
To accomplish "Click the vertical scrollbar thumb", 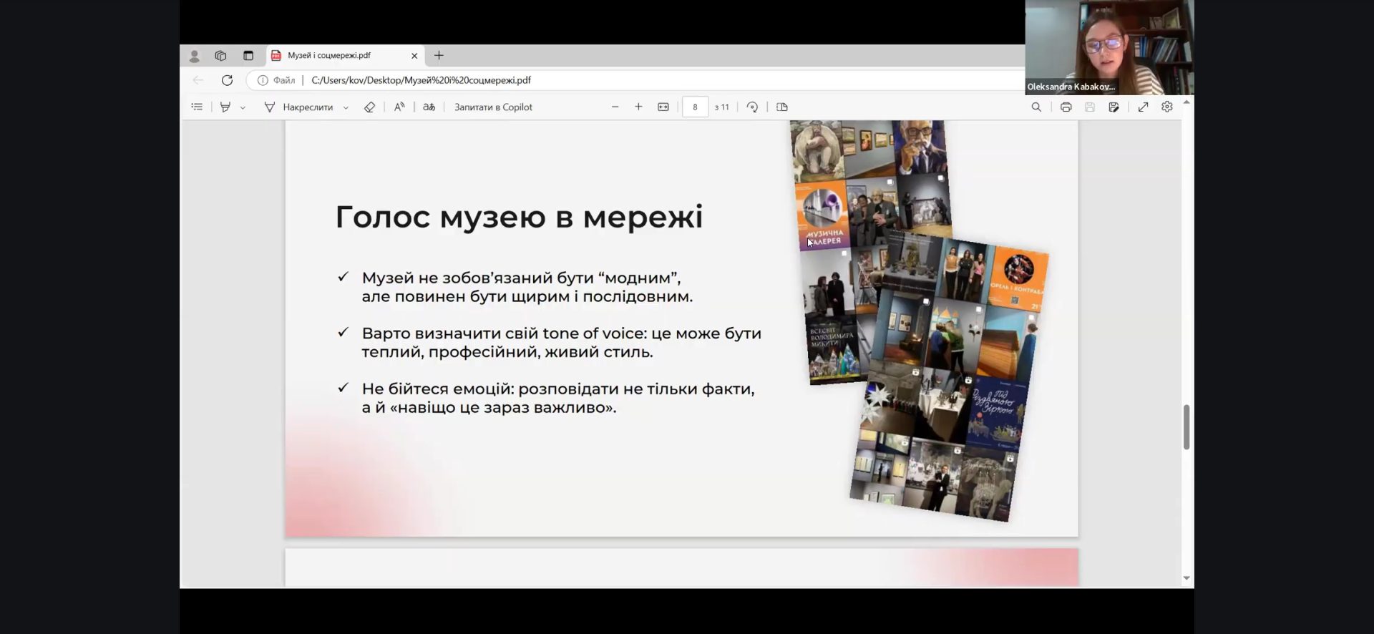I will [1187, 426].
